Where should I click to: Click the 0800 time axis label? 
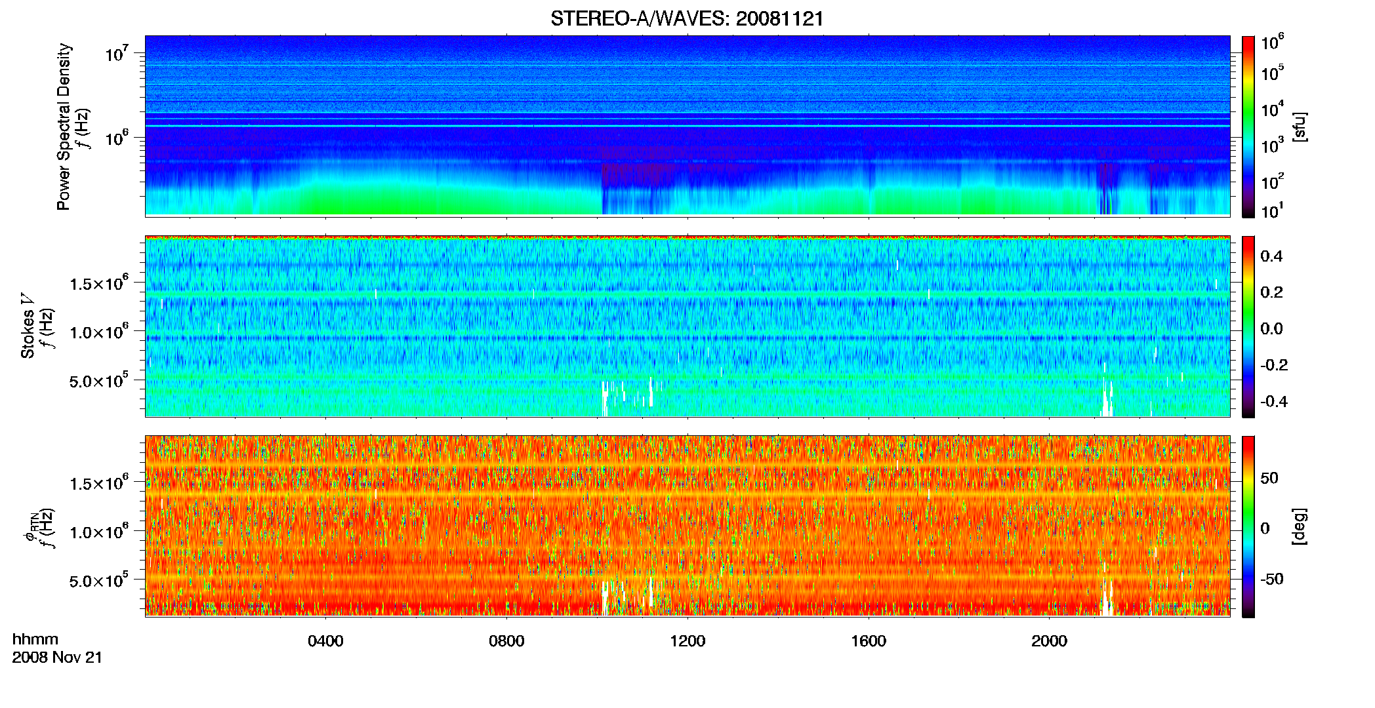pyautogui.click(x=506, y=640)
